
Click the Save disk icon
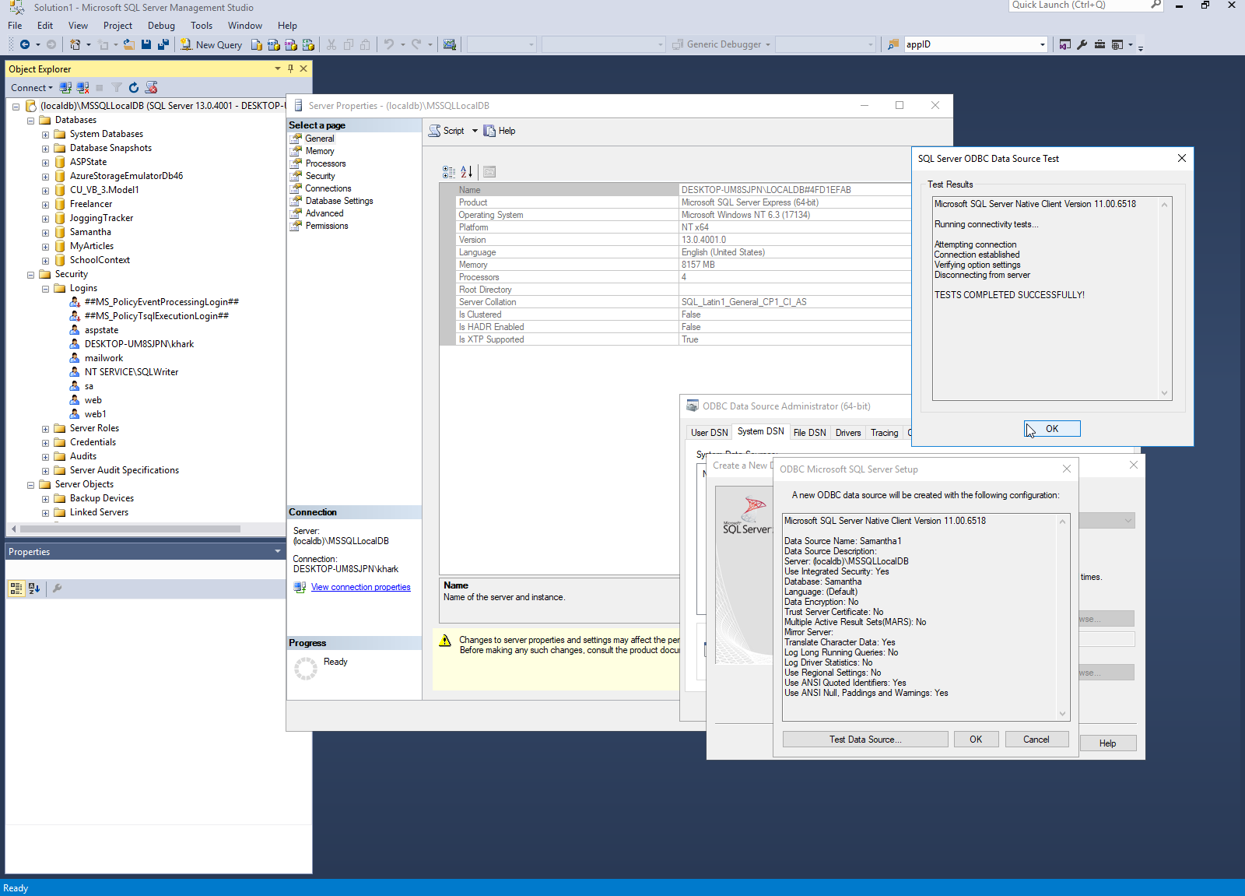click(146, 44)
